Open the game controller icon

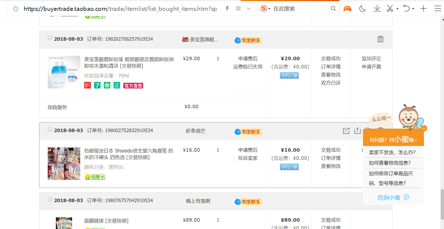(x=347, y=9)
